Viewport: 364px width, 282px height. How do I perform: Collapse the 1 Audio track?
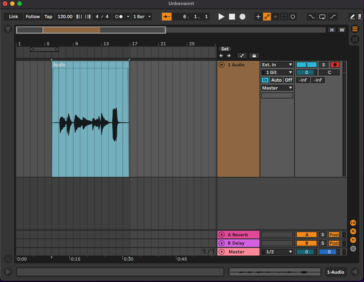(221, 65)
